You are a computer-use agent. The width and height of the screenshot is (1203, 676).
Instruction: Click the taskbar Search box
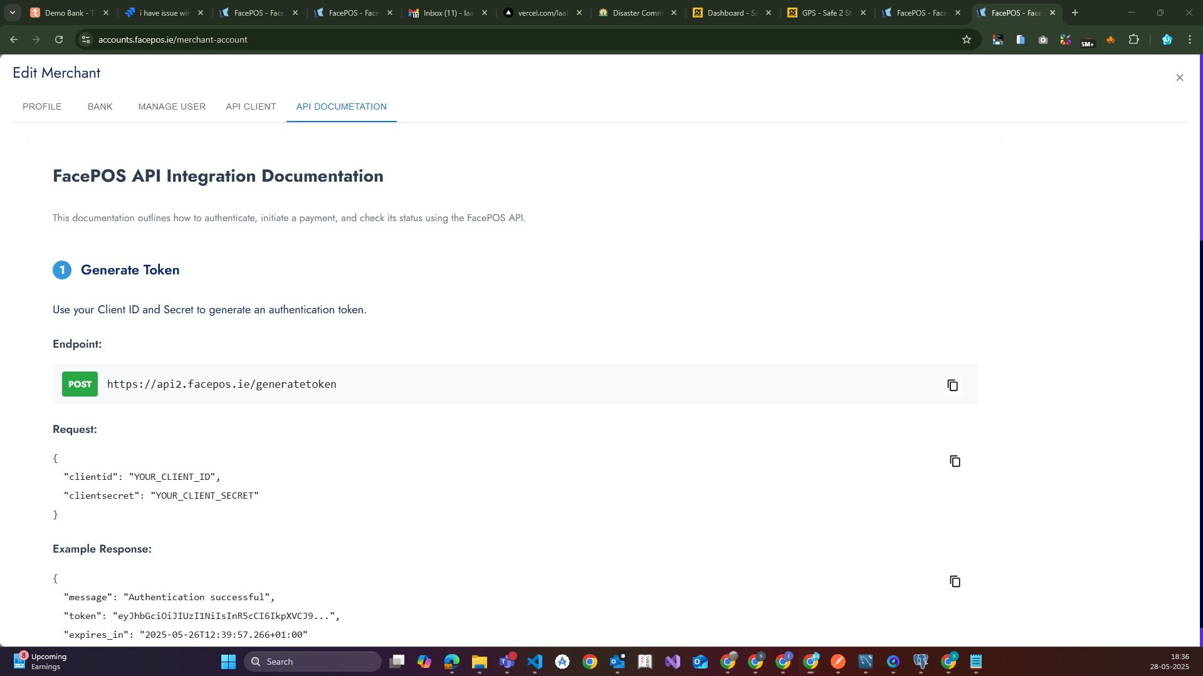click(313, 662)
